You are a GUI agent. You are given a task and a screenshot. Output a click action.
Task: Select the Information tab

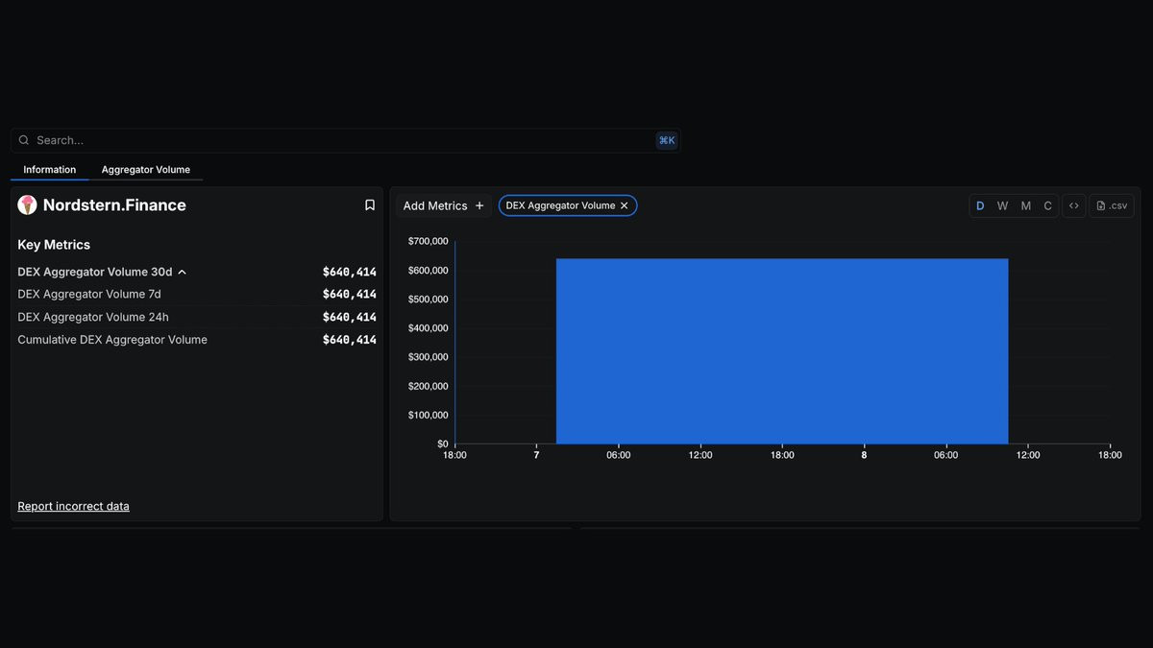[x=50, y=170]
